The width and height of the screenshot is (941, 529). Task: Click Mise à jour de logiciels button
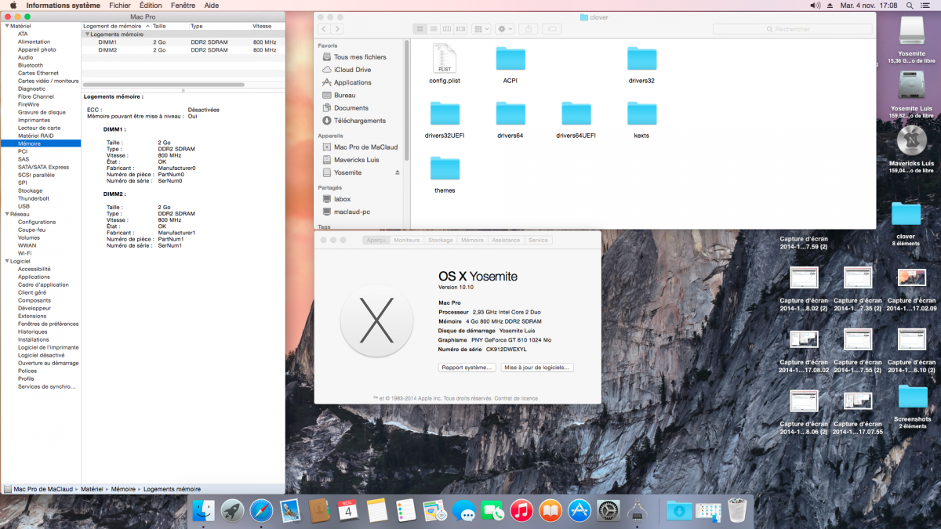tap(538, 367)
